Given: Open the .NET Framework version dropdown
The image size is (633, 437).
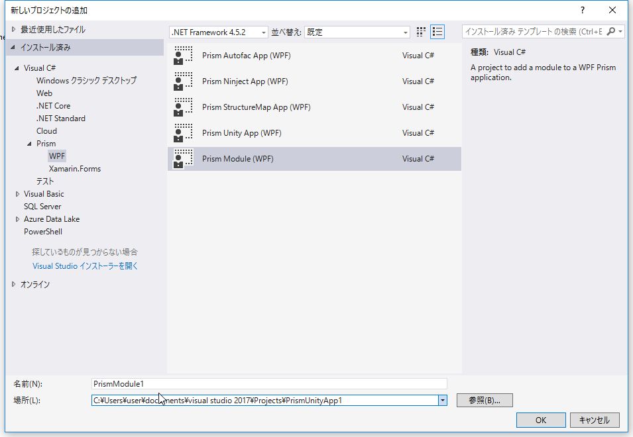Looking at the screenshot, I should pyautogui.click(x=264, y=31).
